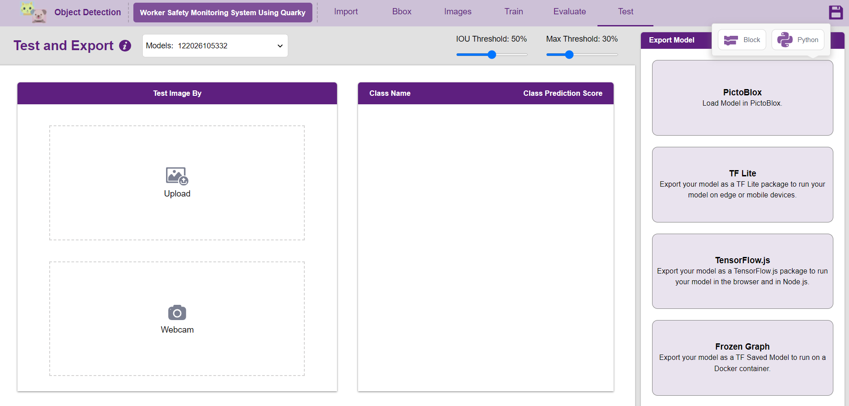Click the Object Detection mascot logo
Screen dimensions: 849x406
(x=33, y=12)
